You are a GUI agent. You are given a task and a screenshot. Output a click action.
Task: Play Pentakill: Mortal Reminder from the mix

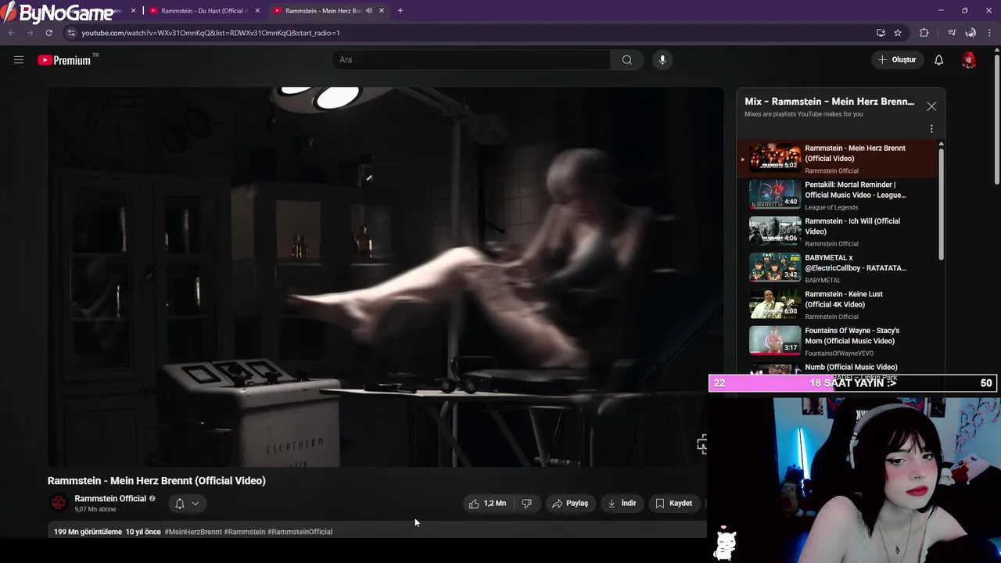pos(838,195)
